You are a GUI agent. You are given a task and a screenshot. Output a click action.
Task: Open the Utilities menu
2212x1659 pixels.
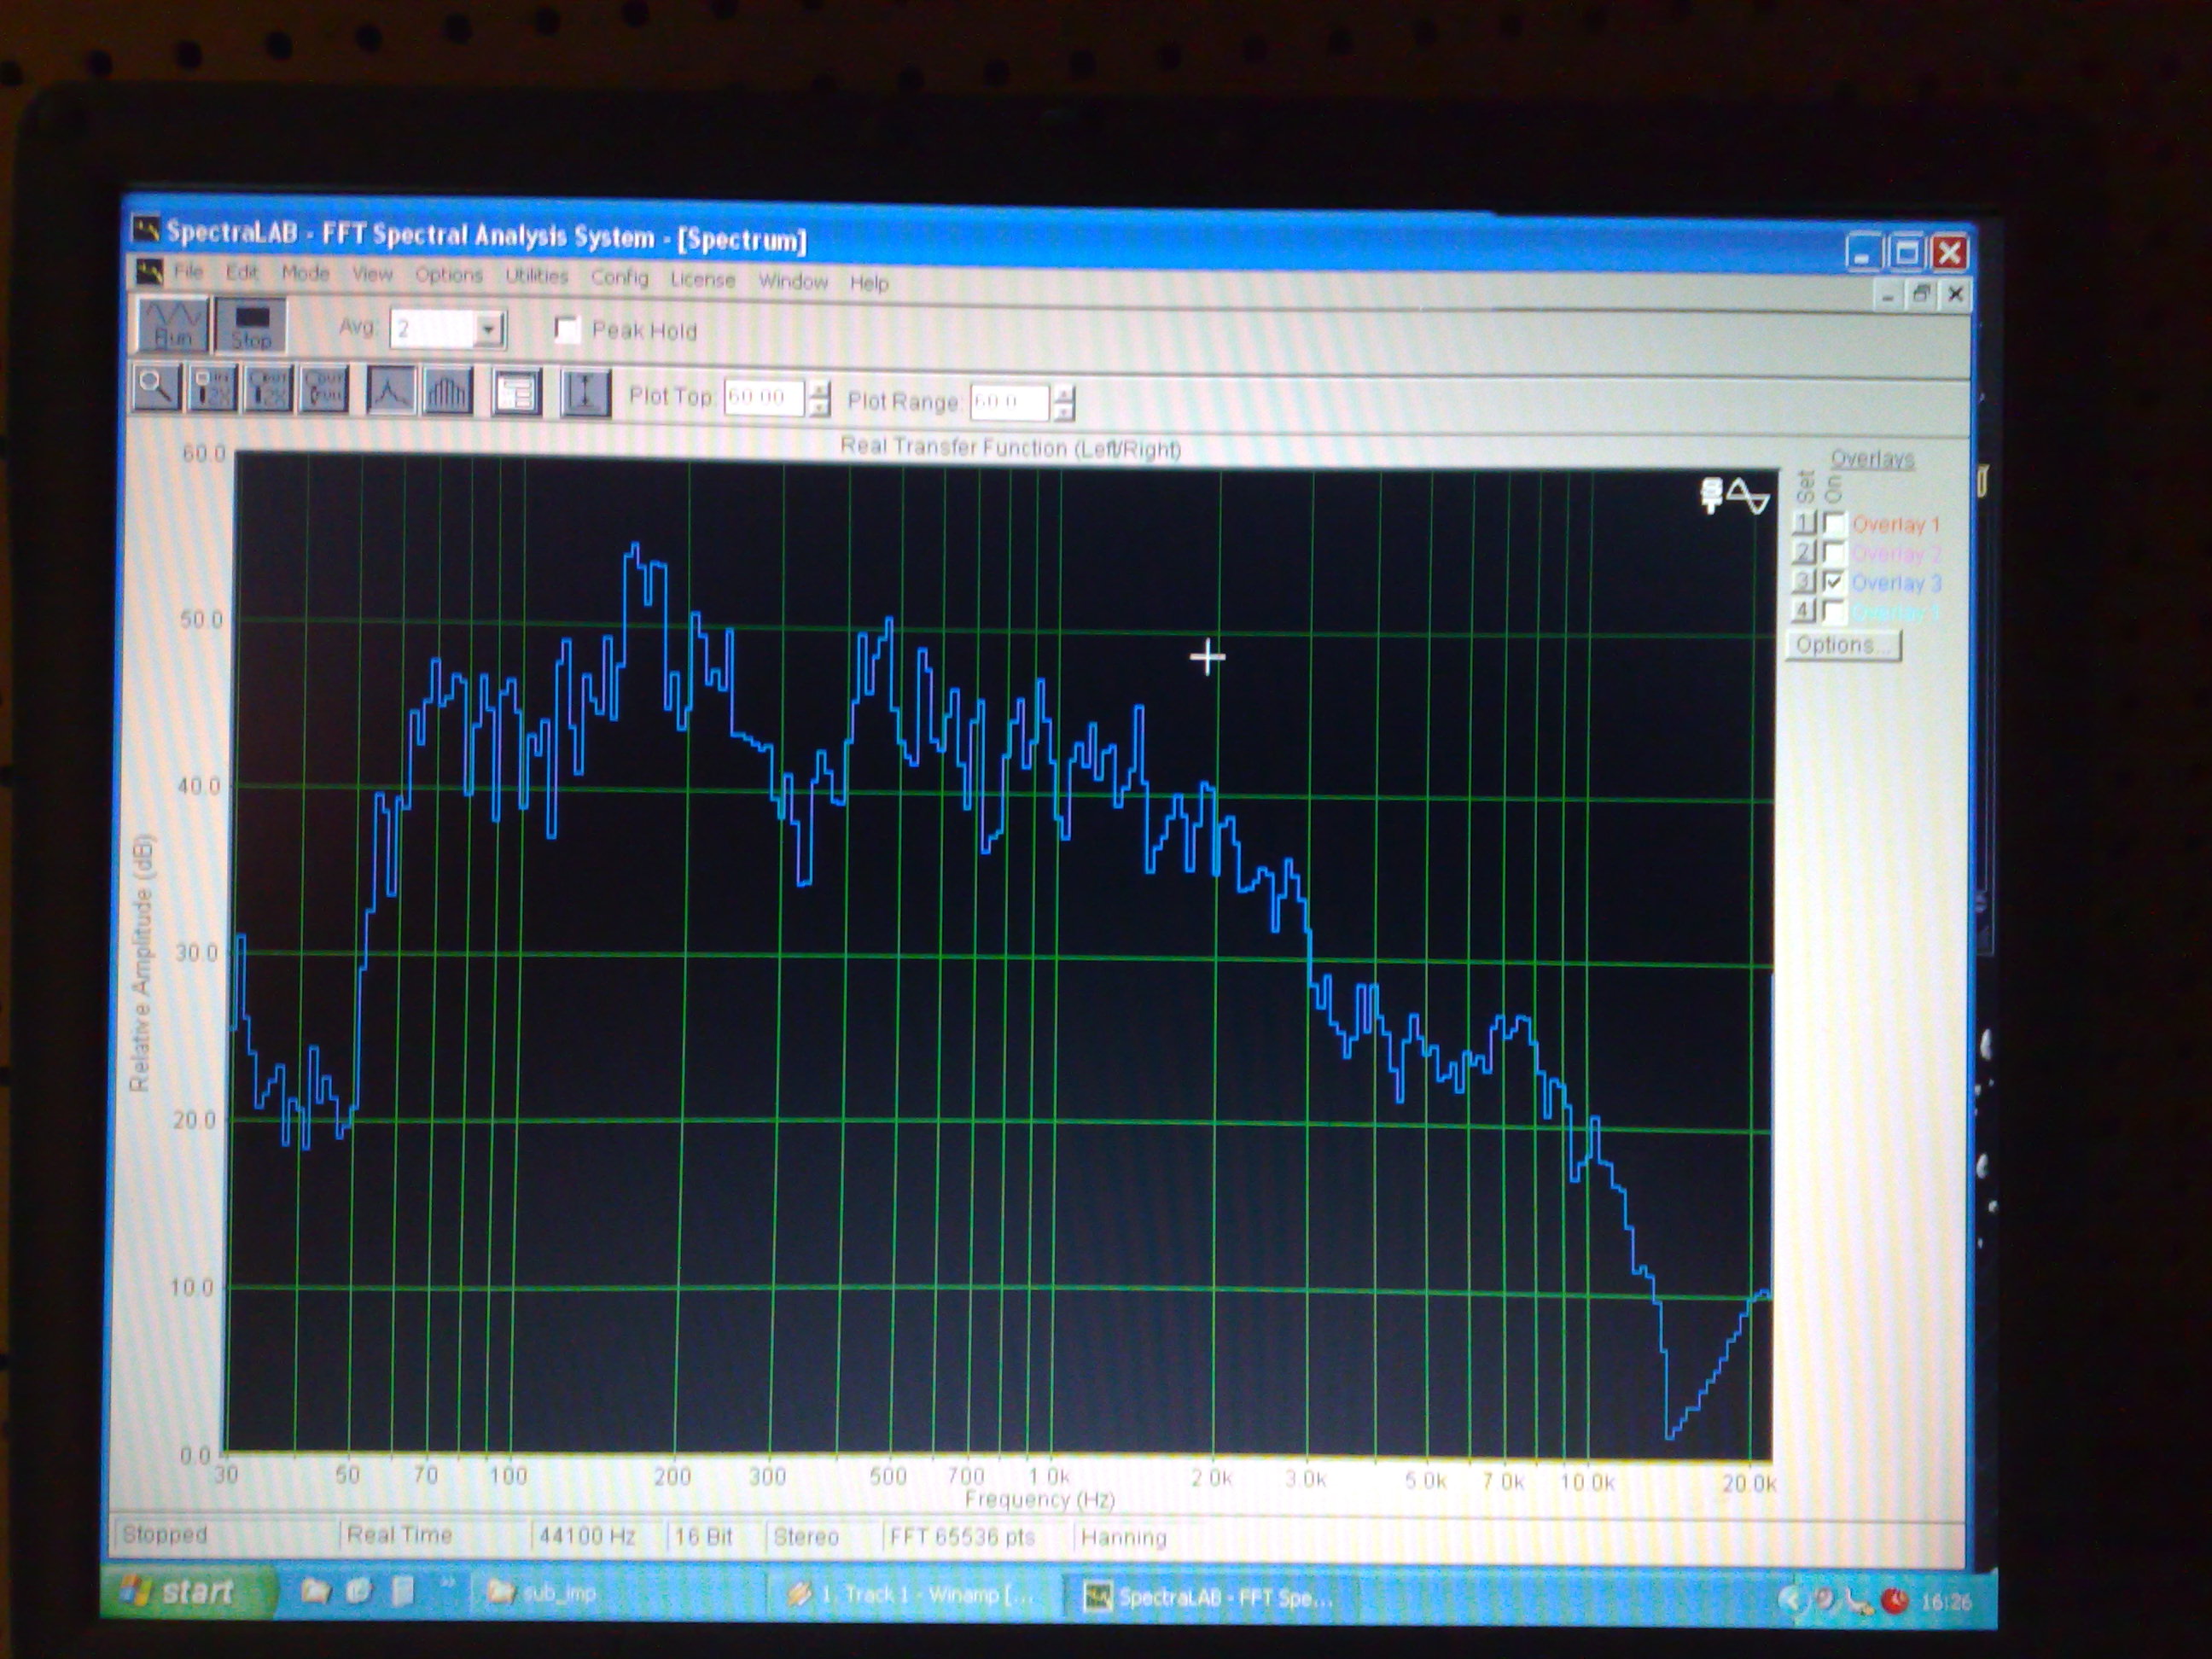[536, 276]
